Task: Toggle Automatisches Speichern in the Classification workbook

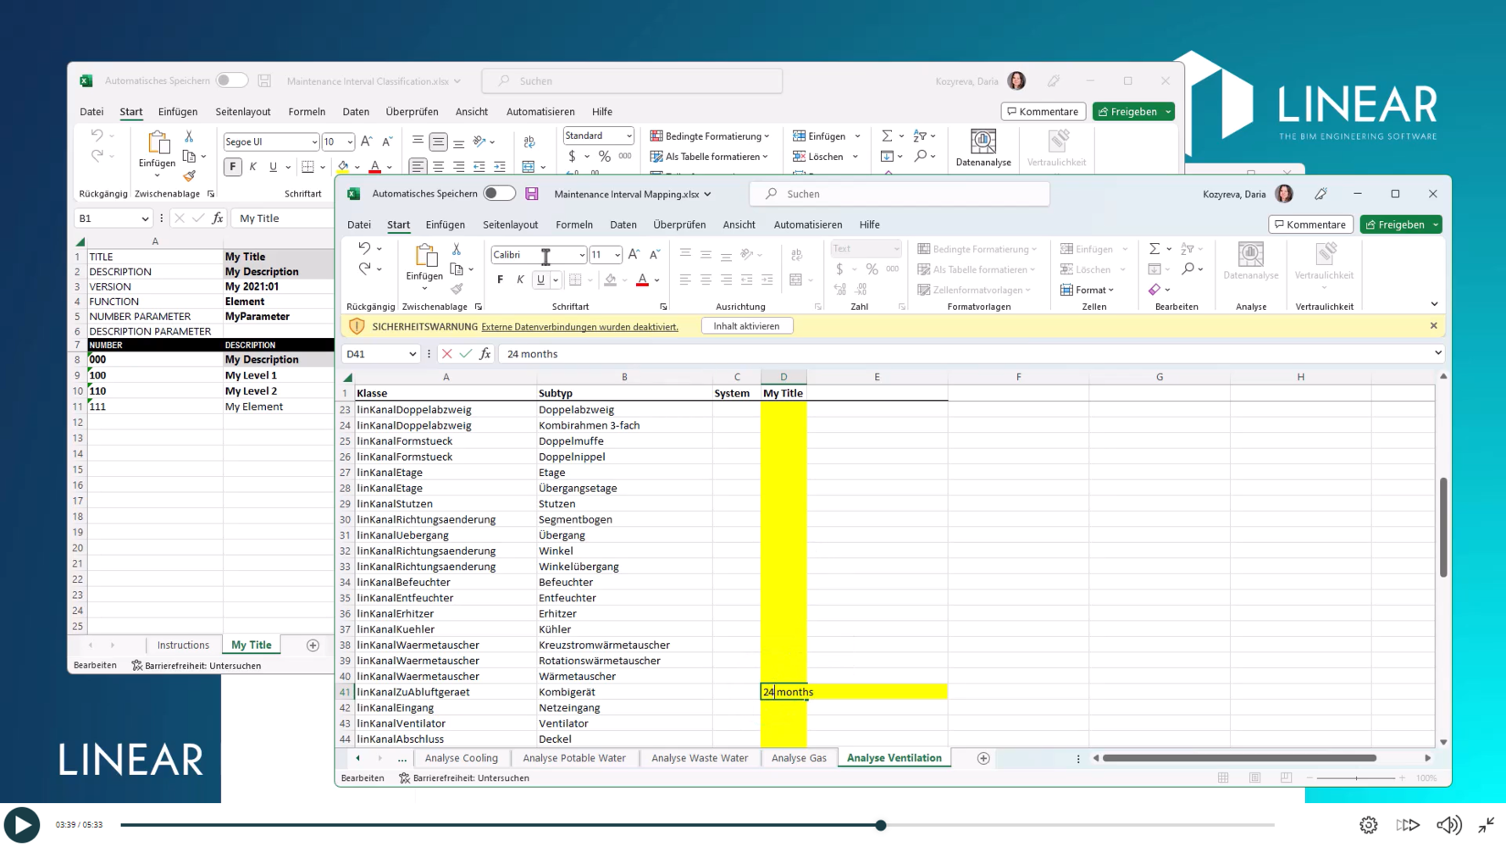Action: [231, 80]
